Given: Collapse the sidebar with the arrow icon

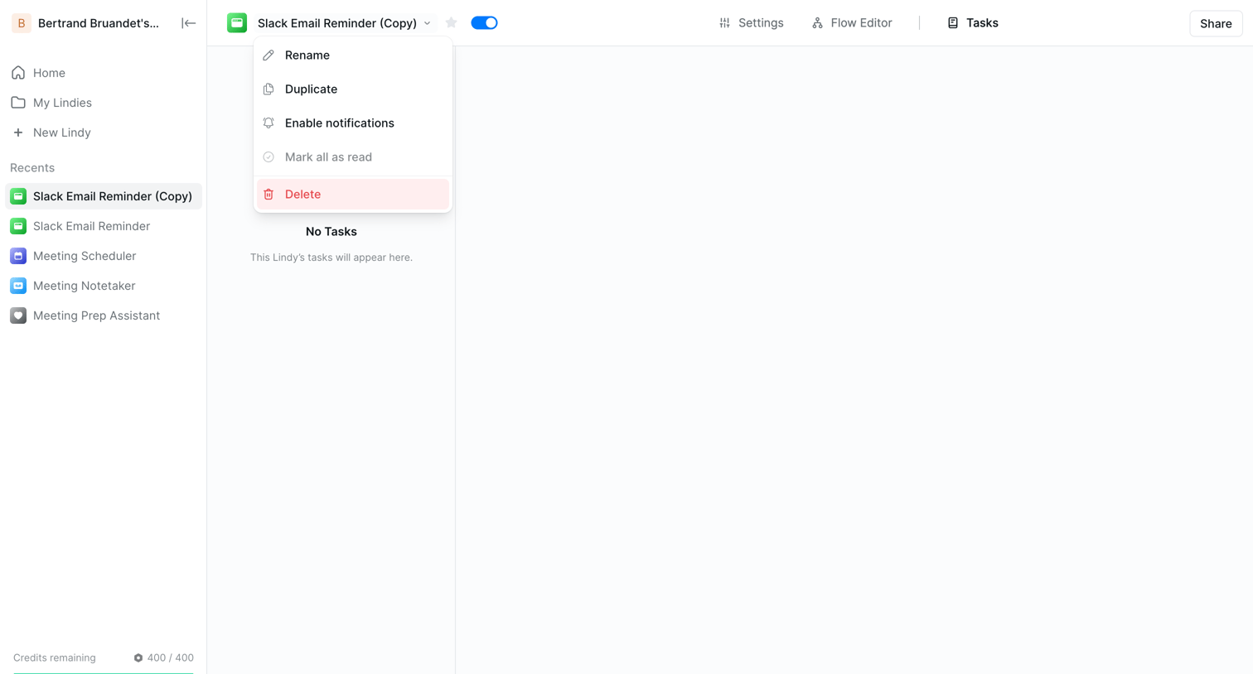Looking at the screenshot, I should coord(188,23).
